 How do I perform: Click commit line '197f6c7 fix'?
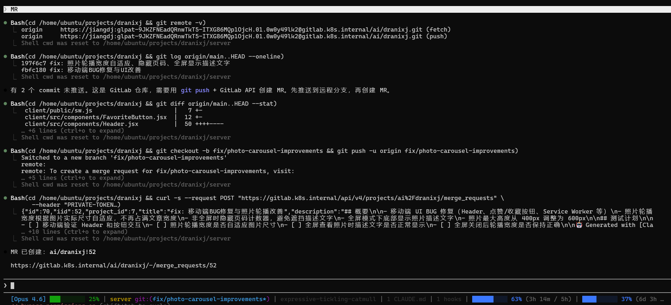pyautogui.click(x=126, y=63)
